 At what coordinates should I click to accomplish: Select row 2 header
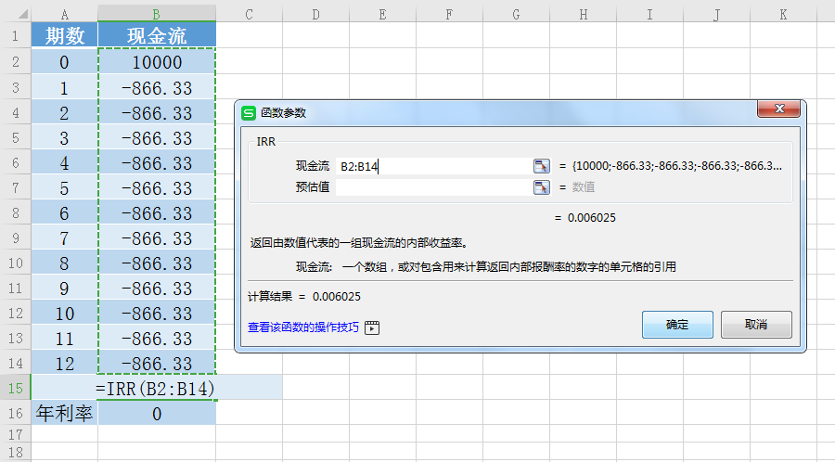tap(16, 62)
